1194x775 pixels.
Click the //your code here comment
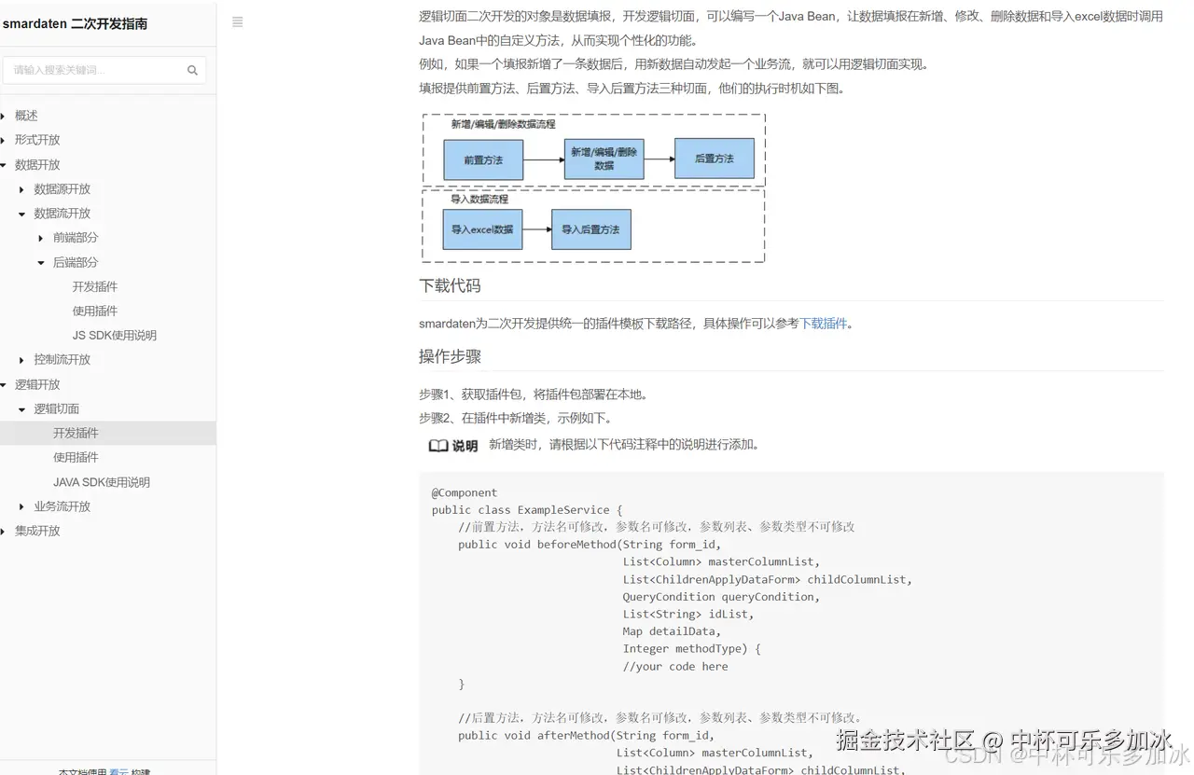[x=675, y=667]
